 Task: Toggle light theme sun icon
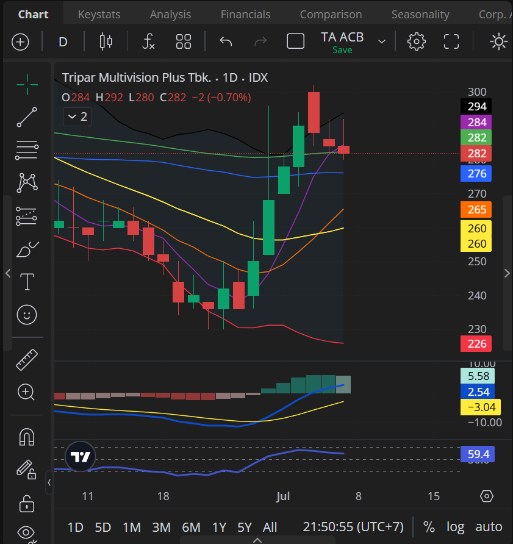pos(498,42)
